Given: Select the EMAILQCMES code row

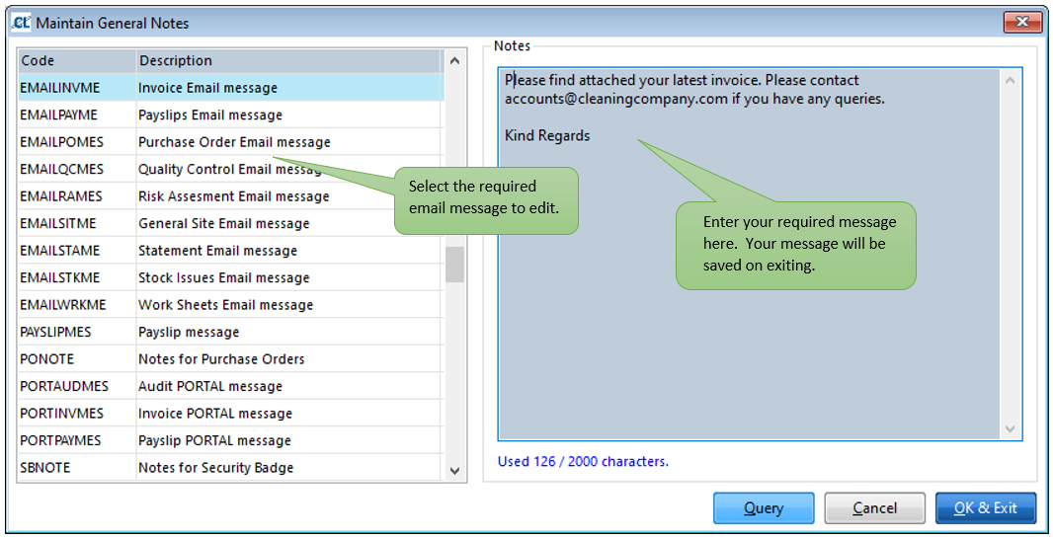Looking at the screenshot, I should pyautogui.click(x=231, y=169).
